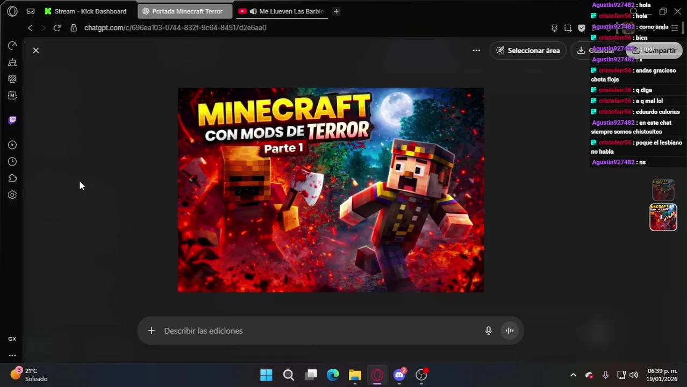687x387 pixels.
Task: Click the snapshot capture icon in address bar
Action: (568, 28)
